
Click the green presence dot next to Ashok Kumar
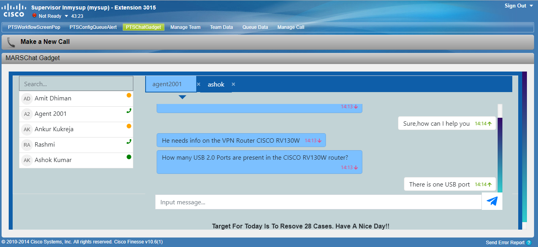coord(129,156)
